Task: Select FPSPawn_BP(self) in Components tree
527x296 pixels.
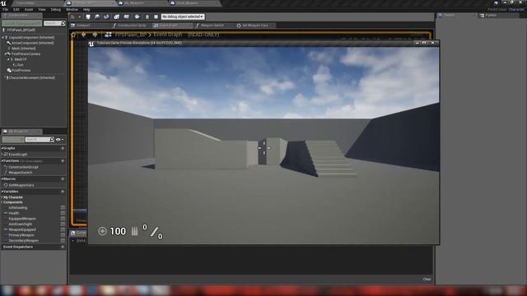Action: (21, 30)
